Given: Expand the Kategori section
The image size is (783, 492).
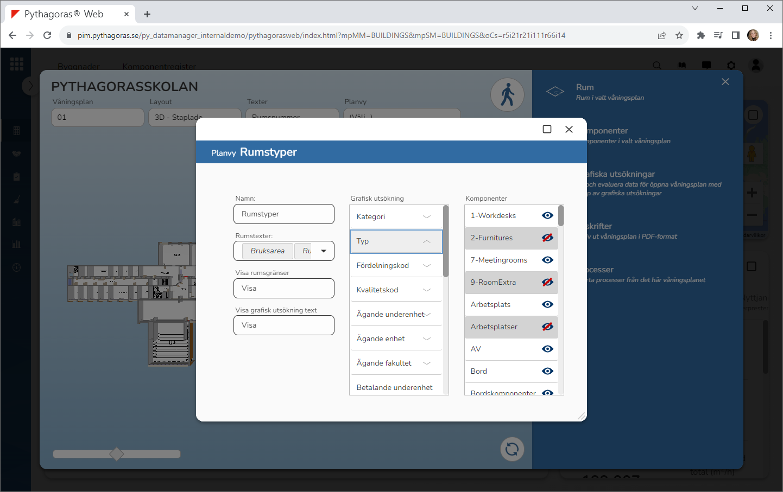Looking at the screenshot, I should pos(427,217).
